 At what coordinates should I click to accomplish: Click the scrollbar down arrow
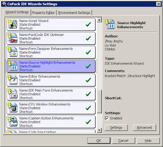pos(99,130)
